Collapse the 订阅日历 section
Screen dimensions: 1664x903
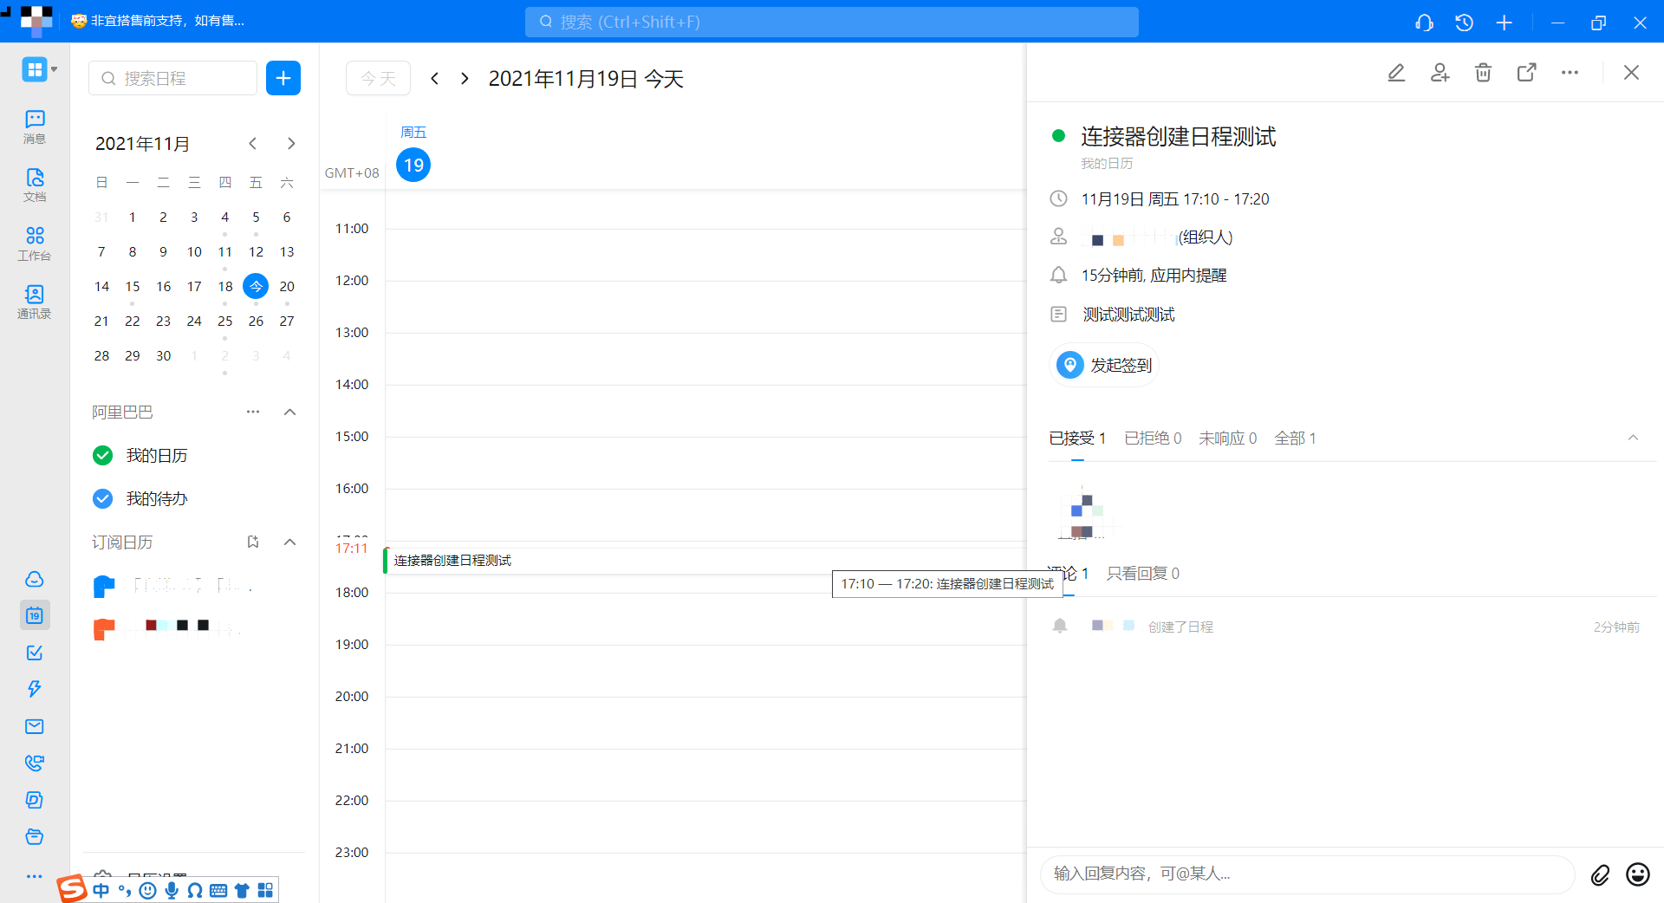[290, 542]
